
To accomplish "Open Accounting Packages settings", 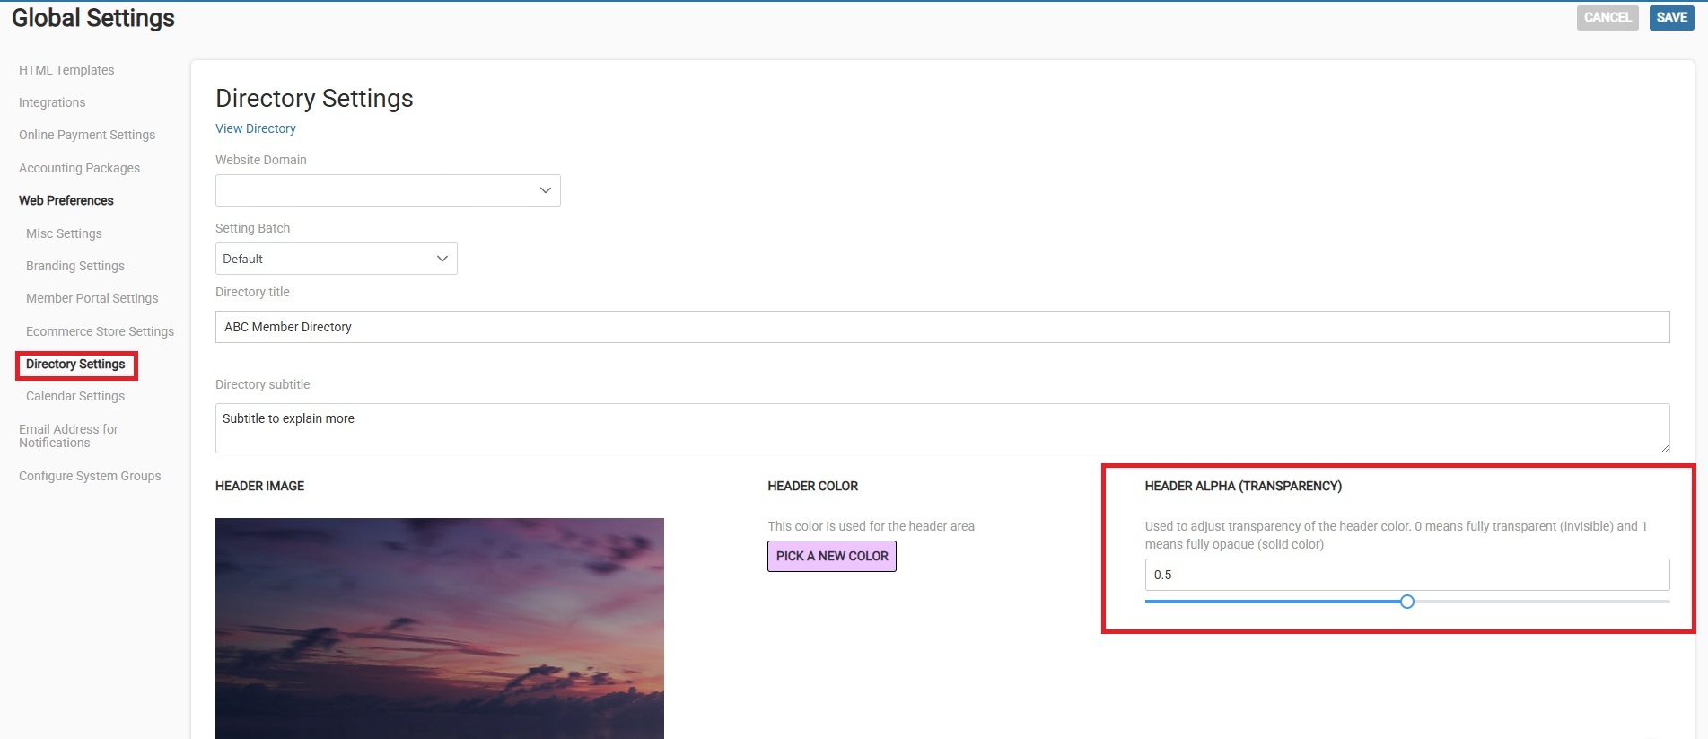I will tap(79, 168).
